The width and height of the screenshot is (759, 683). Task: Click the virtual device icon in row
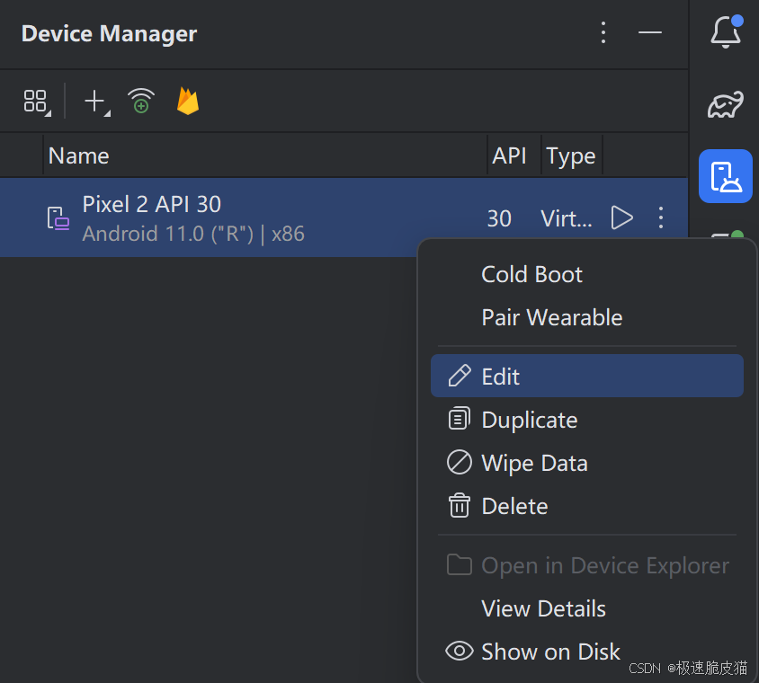[x=58, y=218]
